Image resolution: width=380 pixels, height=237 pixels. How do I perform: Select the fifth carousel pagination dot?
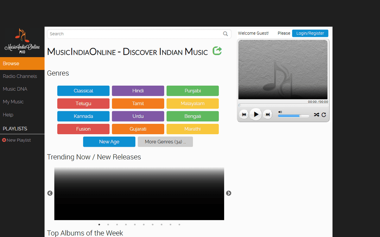click(135, 224)
